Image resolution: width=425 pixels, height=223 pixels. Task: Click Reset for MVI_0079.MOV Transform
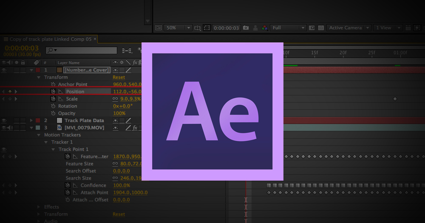(119, 214)
